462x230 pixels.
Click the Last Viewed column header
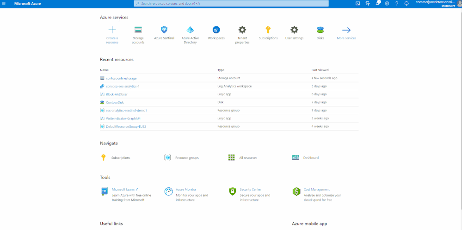[x=320, y=70]
